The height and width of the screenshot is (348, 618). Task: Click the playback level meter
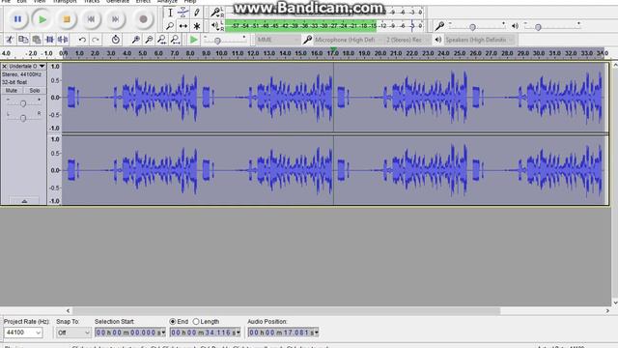[324, 26]
